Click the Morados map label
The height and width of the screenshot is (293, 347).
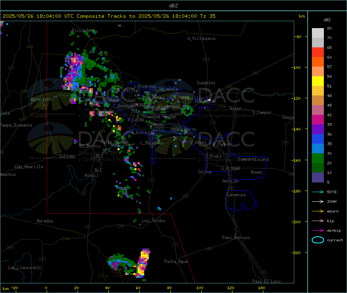click(45, 221)
